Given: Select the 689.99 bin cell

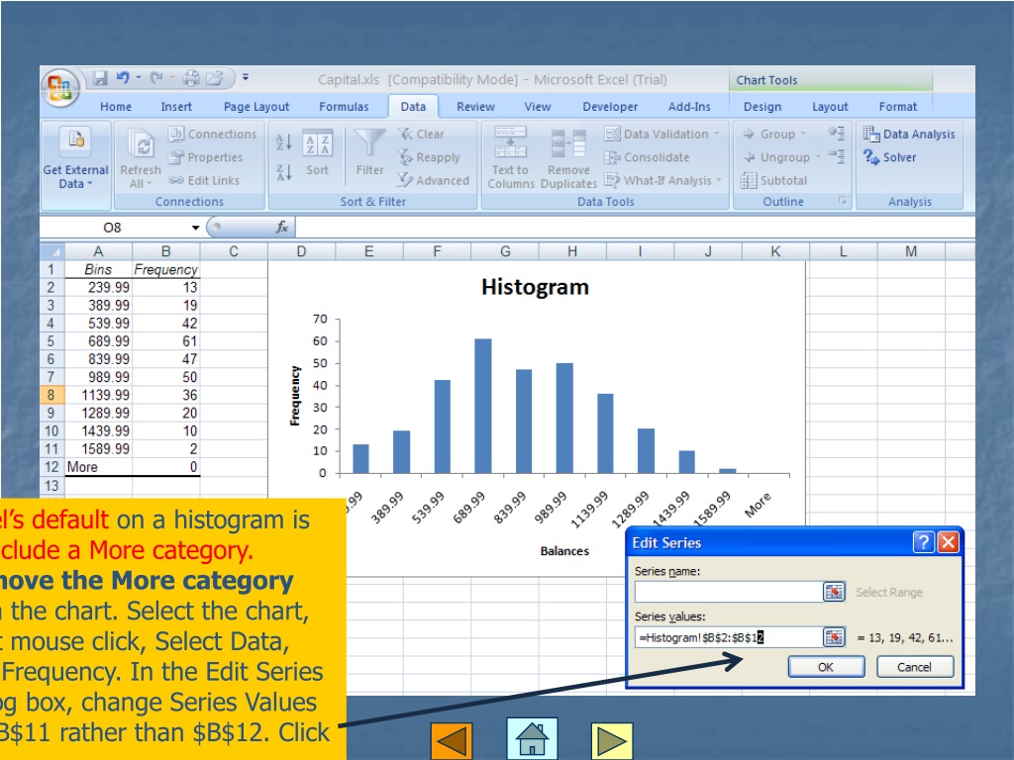Looking at the screenshot, I should pos(98,341).
